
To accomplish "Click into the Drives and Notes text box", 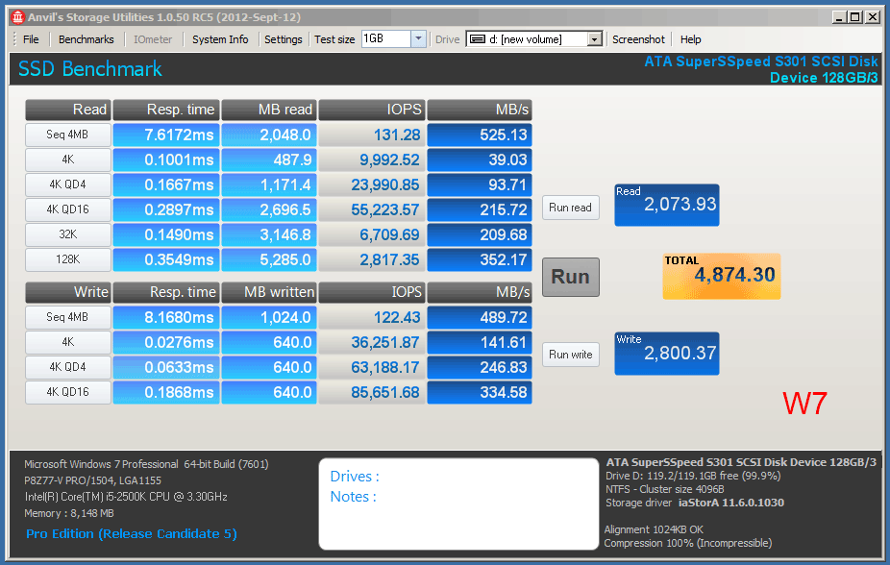I will click(458, 504).
